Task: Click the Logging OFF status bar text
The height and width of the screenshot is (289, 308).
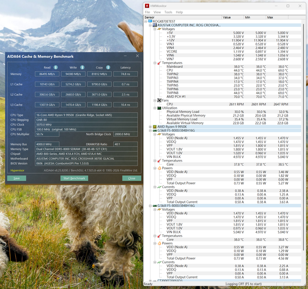Action: [x=244, y=284]
